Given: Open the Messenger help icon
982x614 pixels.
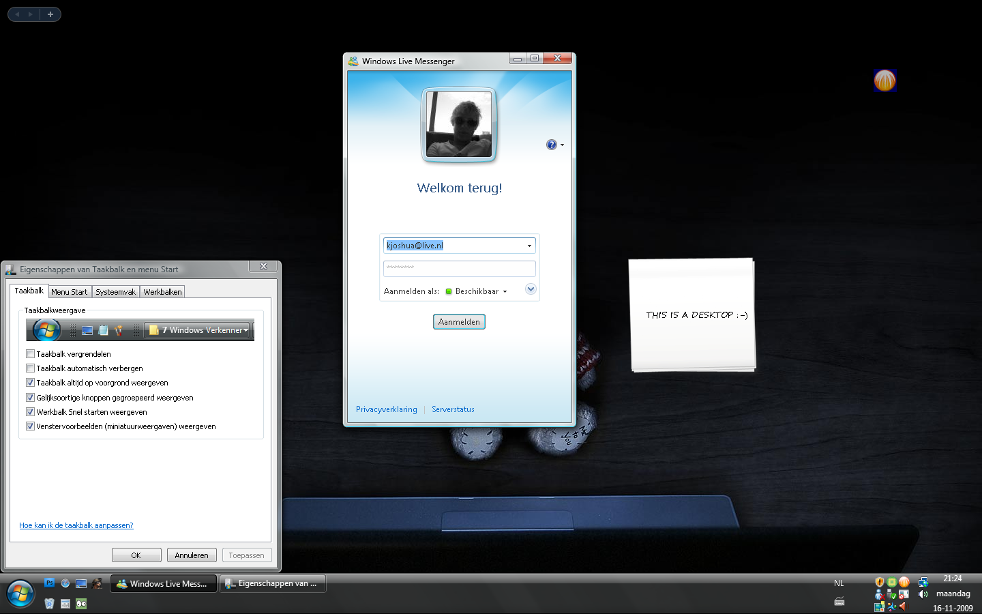Looking at the screenshot, I should 551,145.
